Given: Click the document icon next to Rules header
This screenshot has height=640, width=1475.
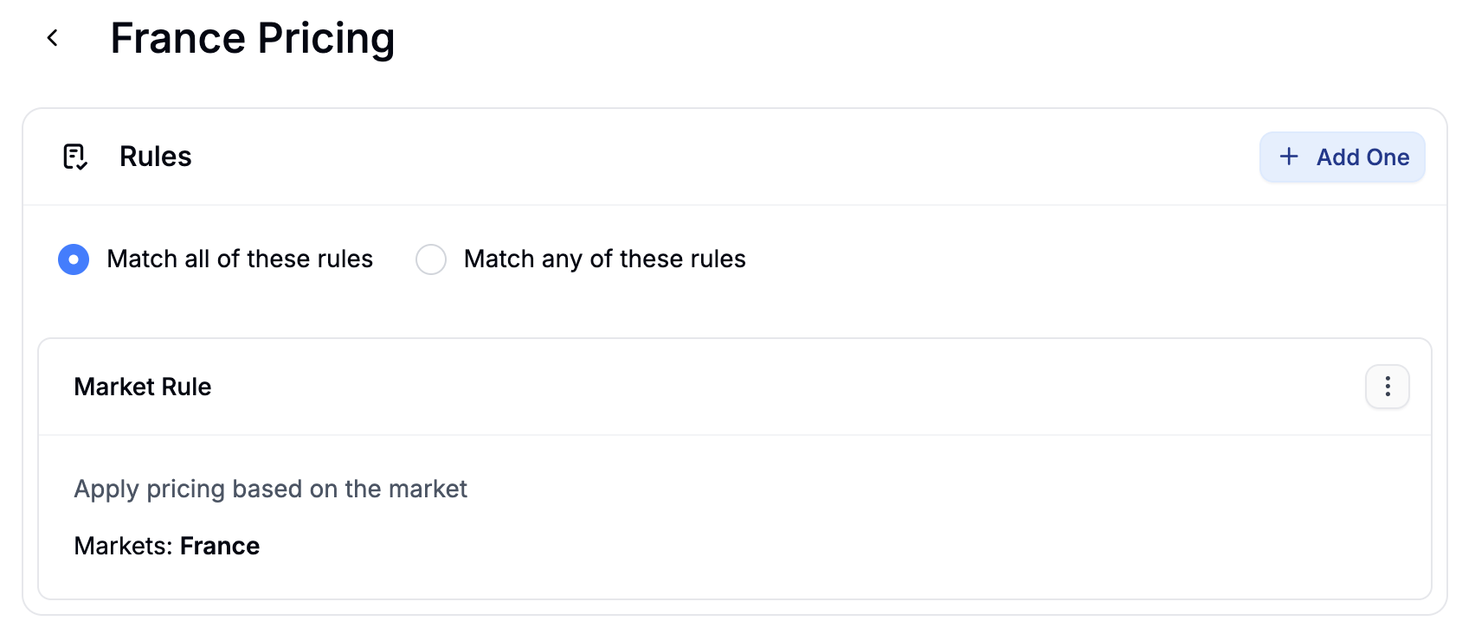Looking at the screenshot, I should [x=77, y=157].
